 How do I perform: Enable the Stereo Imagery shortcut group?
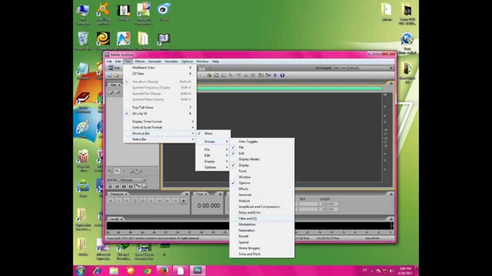click(262, 248)
